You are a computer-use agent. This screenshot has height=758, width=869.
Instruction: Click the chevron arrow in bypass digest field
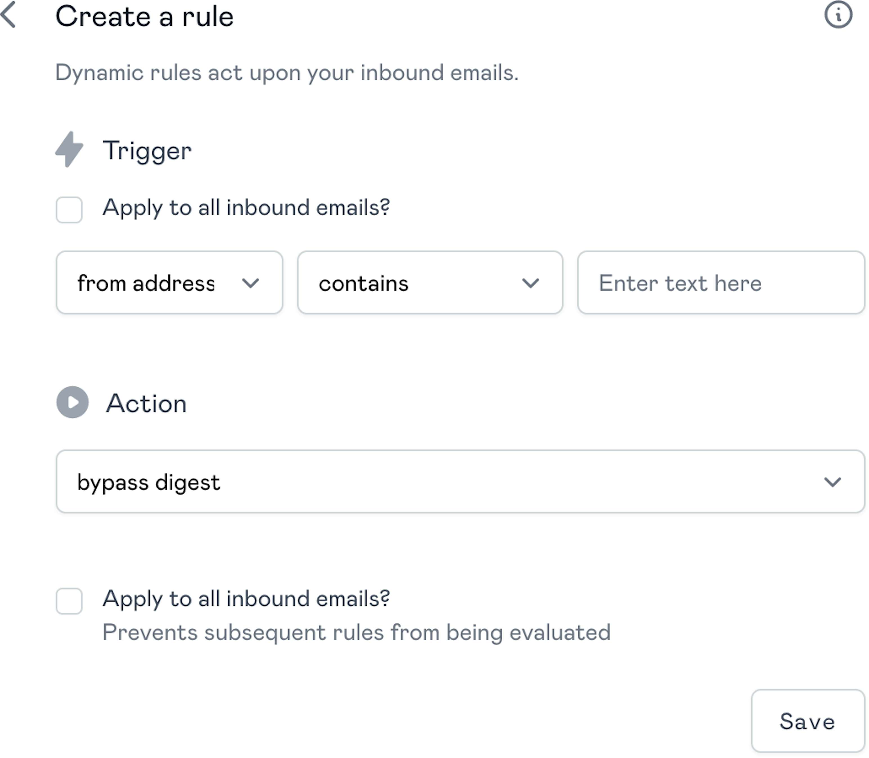coord(832,482)
